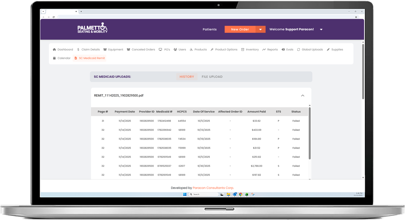The height and width of the screenshot is (220, 405).
Task: Click the Calendar icon in navigation
Action: 54,58
